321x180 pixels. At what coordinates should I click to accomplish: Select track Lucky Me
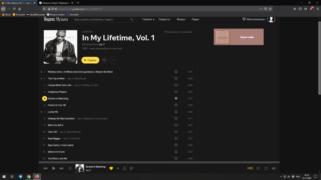click(53, 112)
